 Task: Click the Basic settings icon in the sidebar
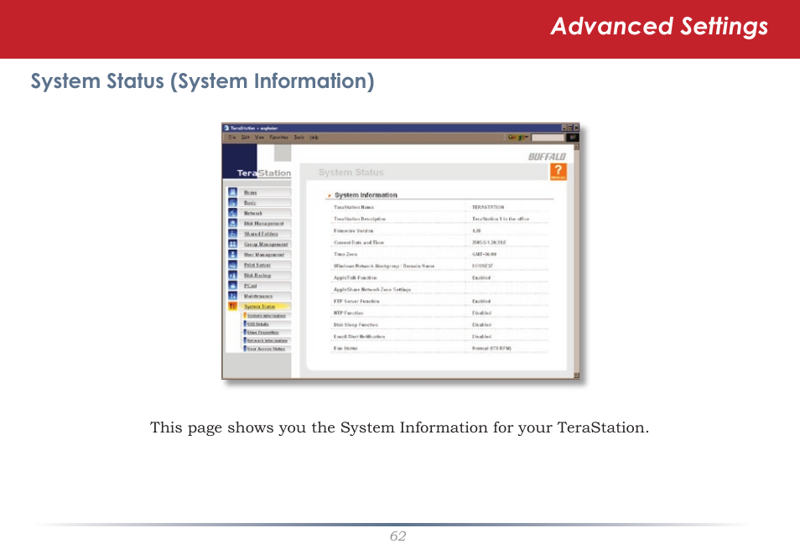[232, 203]
